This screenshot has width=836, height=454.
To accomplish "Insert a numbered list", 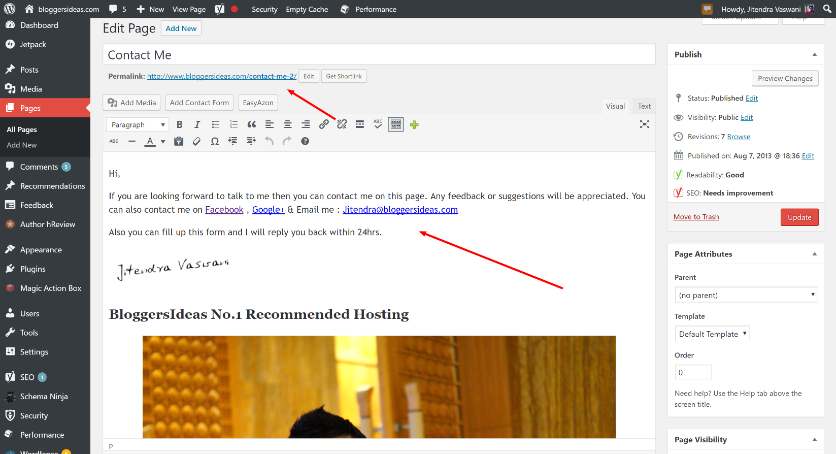I will 233,124.
